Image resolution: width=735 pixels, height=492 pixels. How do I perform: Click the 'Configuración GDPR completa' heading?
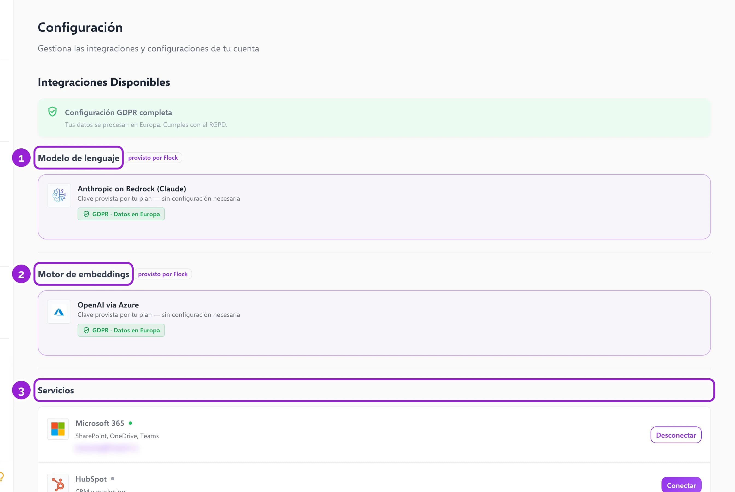(118, 112)
